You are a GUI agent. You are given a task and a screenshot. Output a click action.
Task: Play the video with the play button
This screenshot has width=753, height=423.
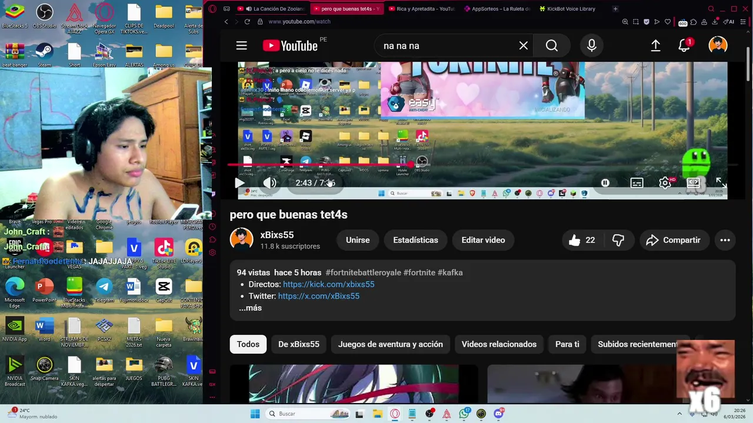point(239,183)
